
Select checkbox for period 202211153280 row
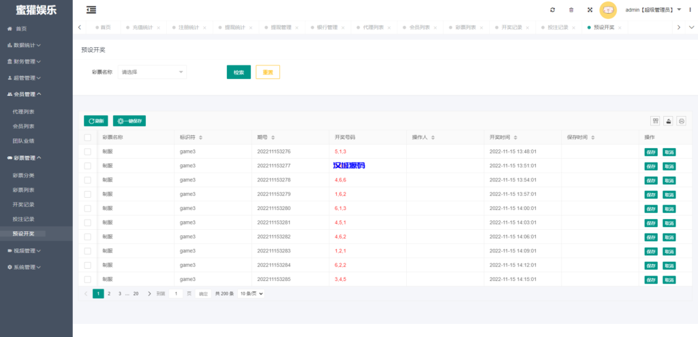pos(87,208)
